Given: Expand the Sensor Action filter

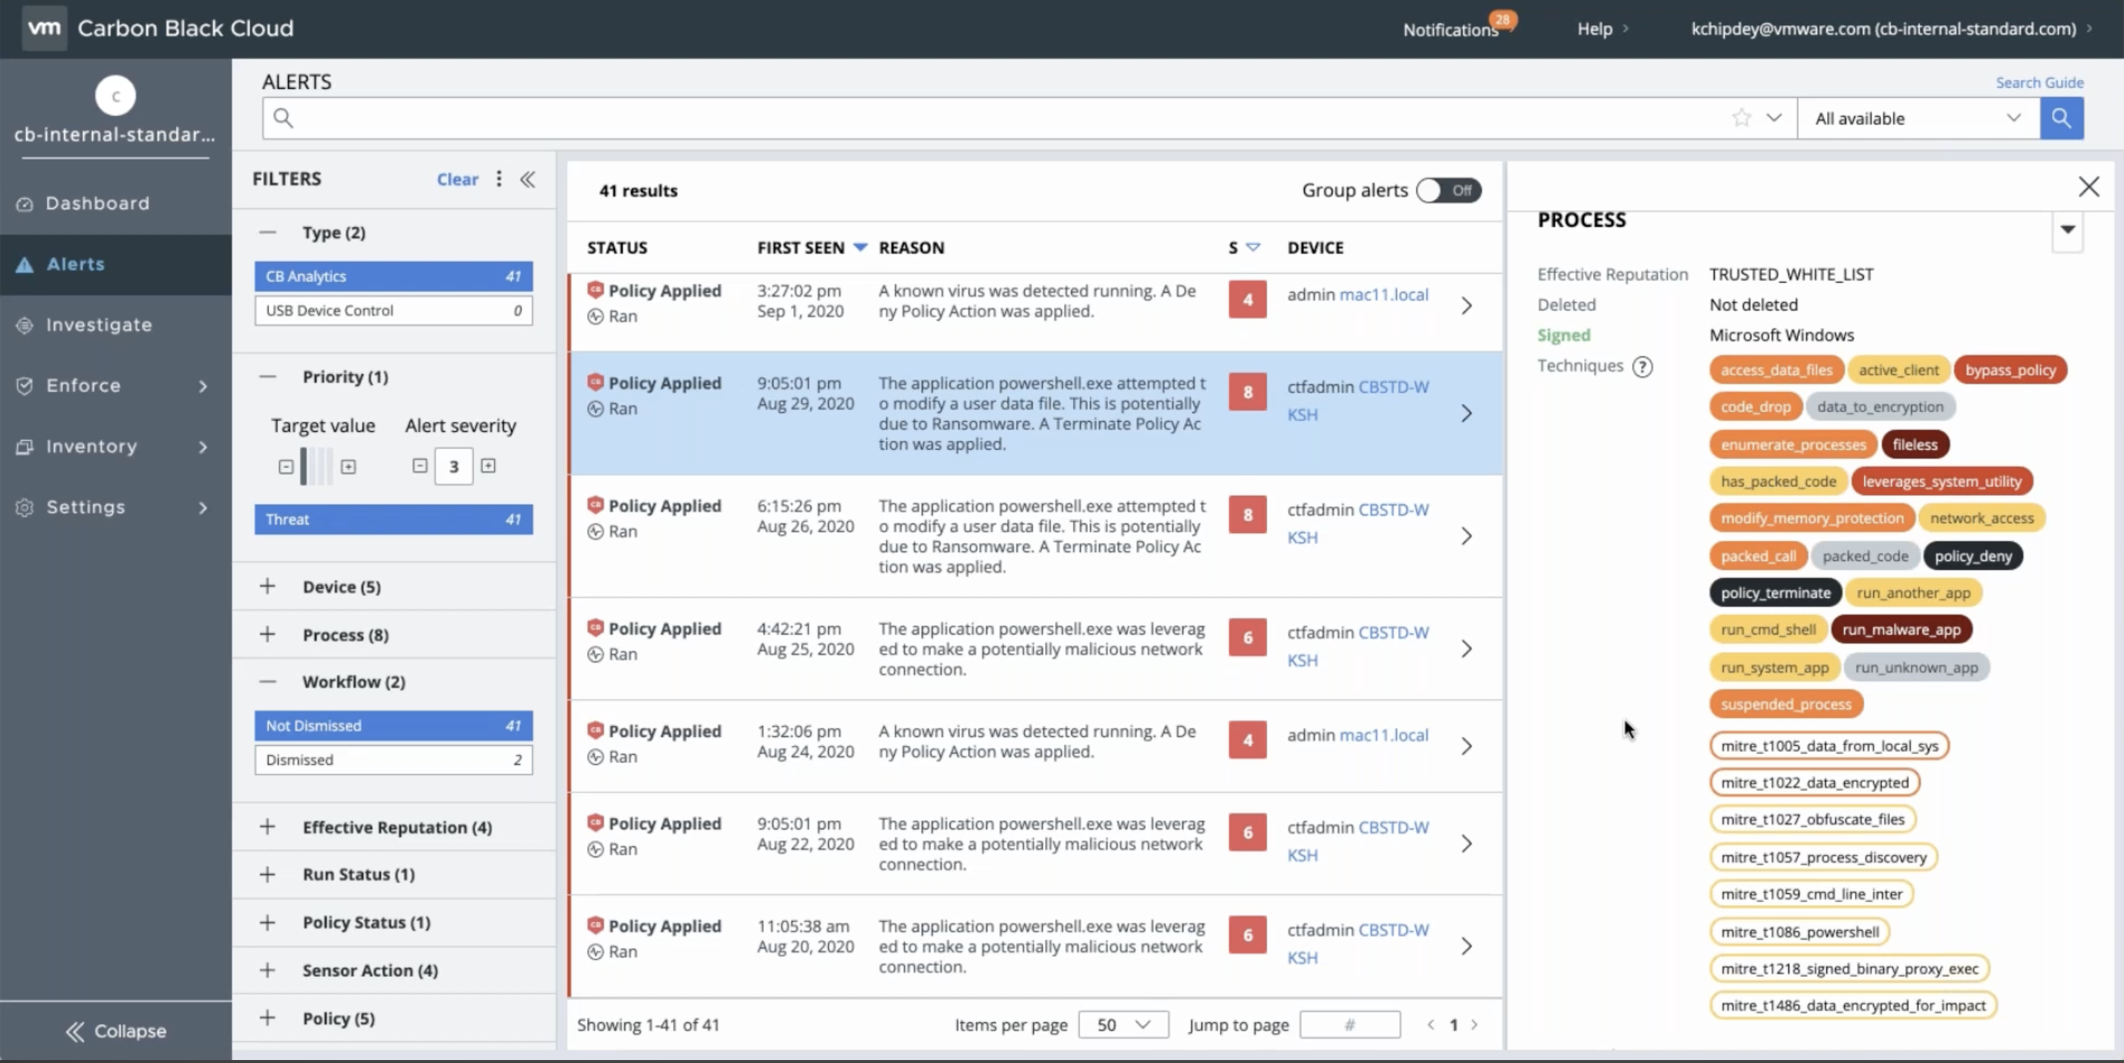Looking at the screenshot, I should 267,970.
